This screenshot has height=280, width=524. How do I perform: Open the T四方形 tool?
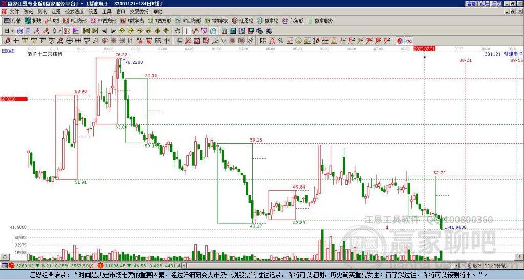[x=160, y=20]
